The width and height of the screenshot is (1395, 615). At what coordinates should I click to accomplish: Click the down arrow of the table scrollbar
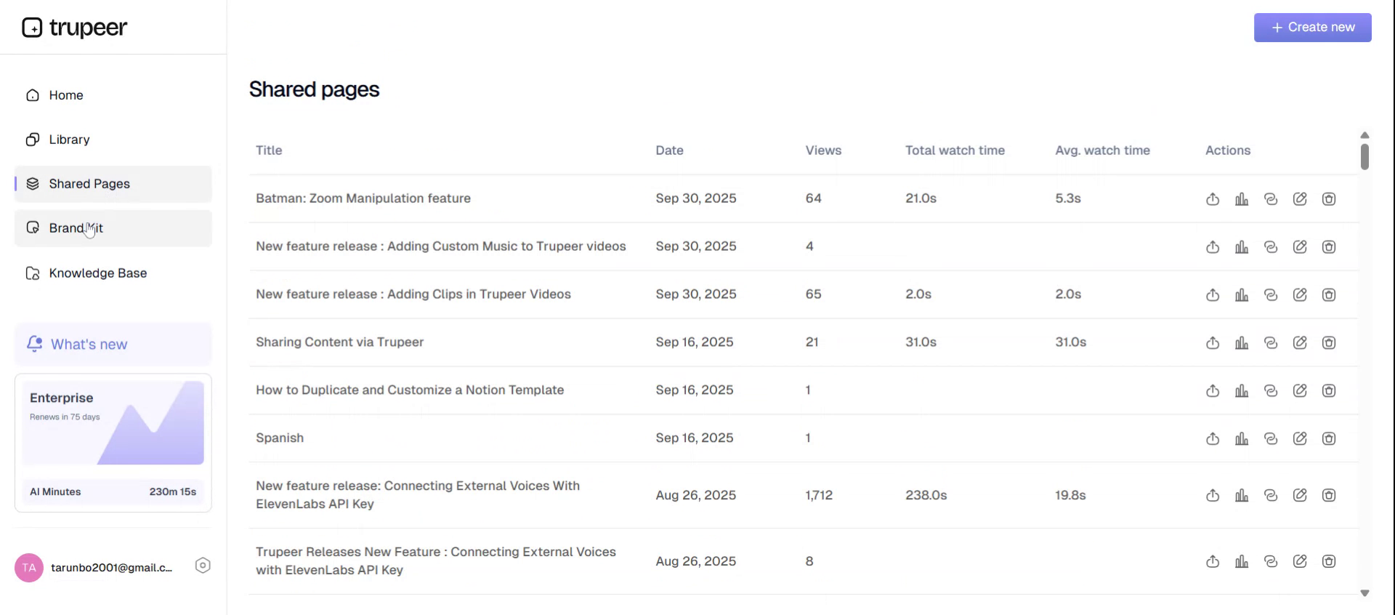coord(1364,593)
